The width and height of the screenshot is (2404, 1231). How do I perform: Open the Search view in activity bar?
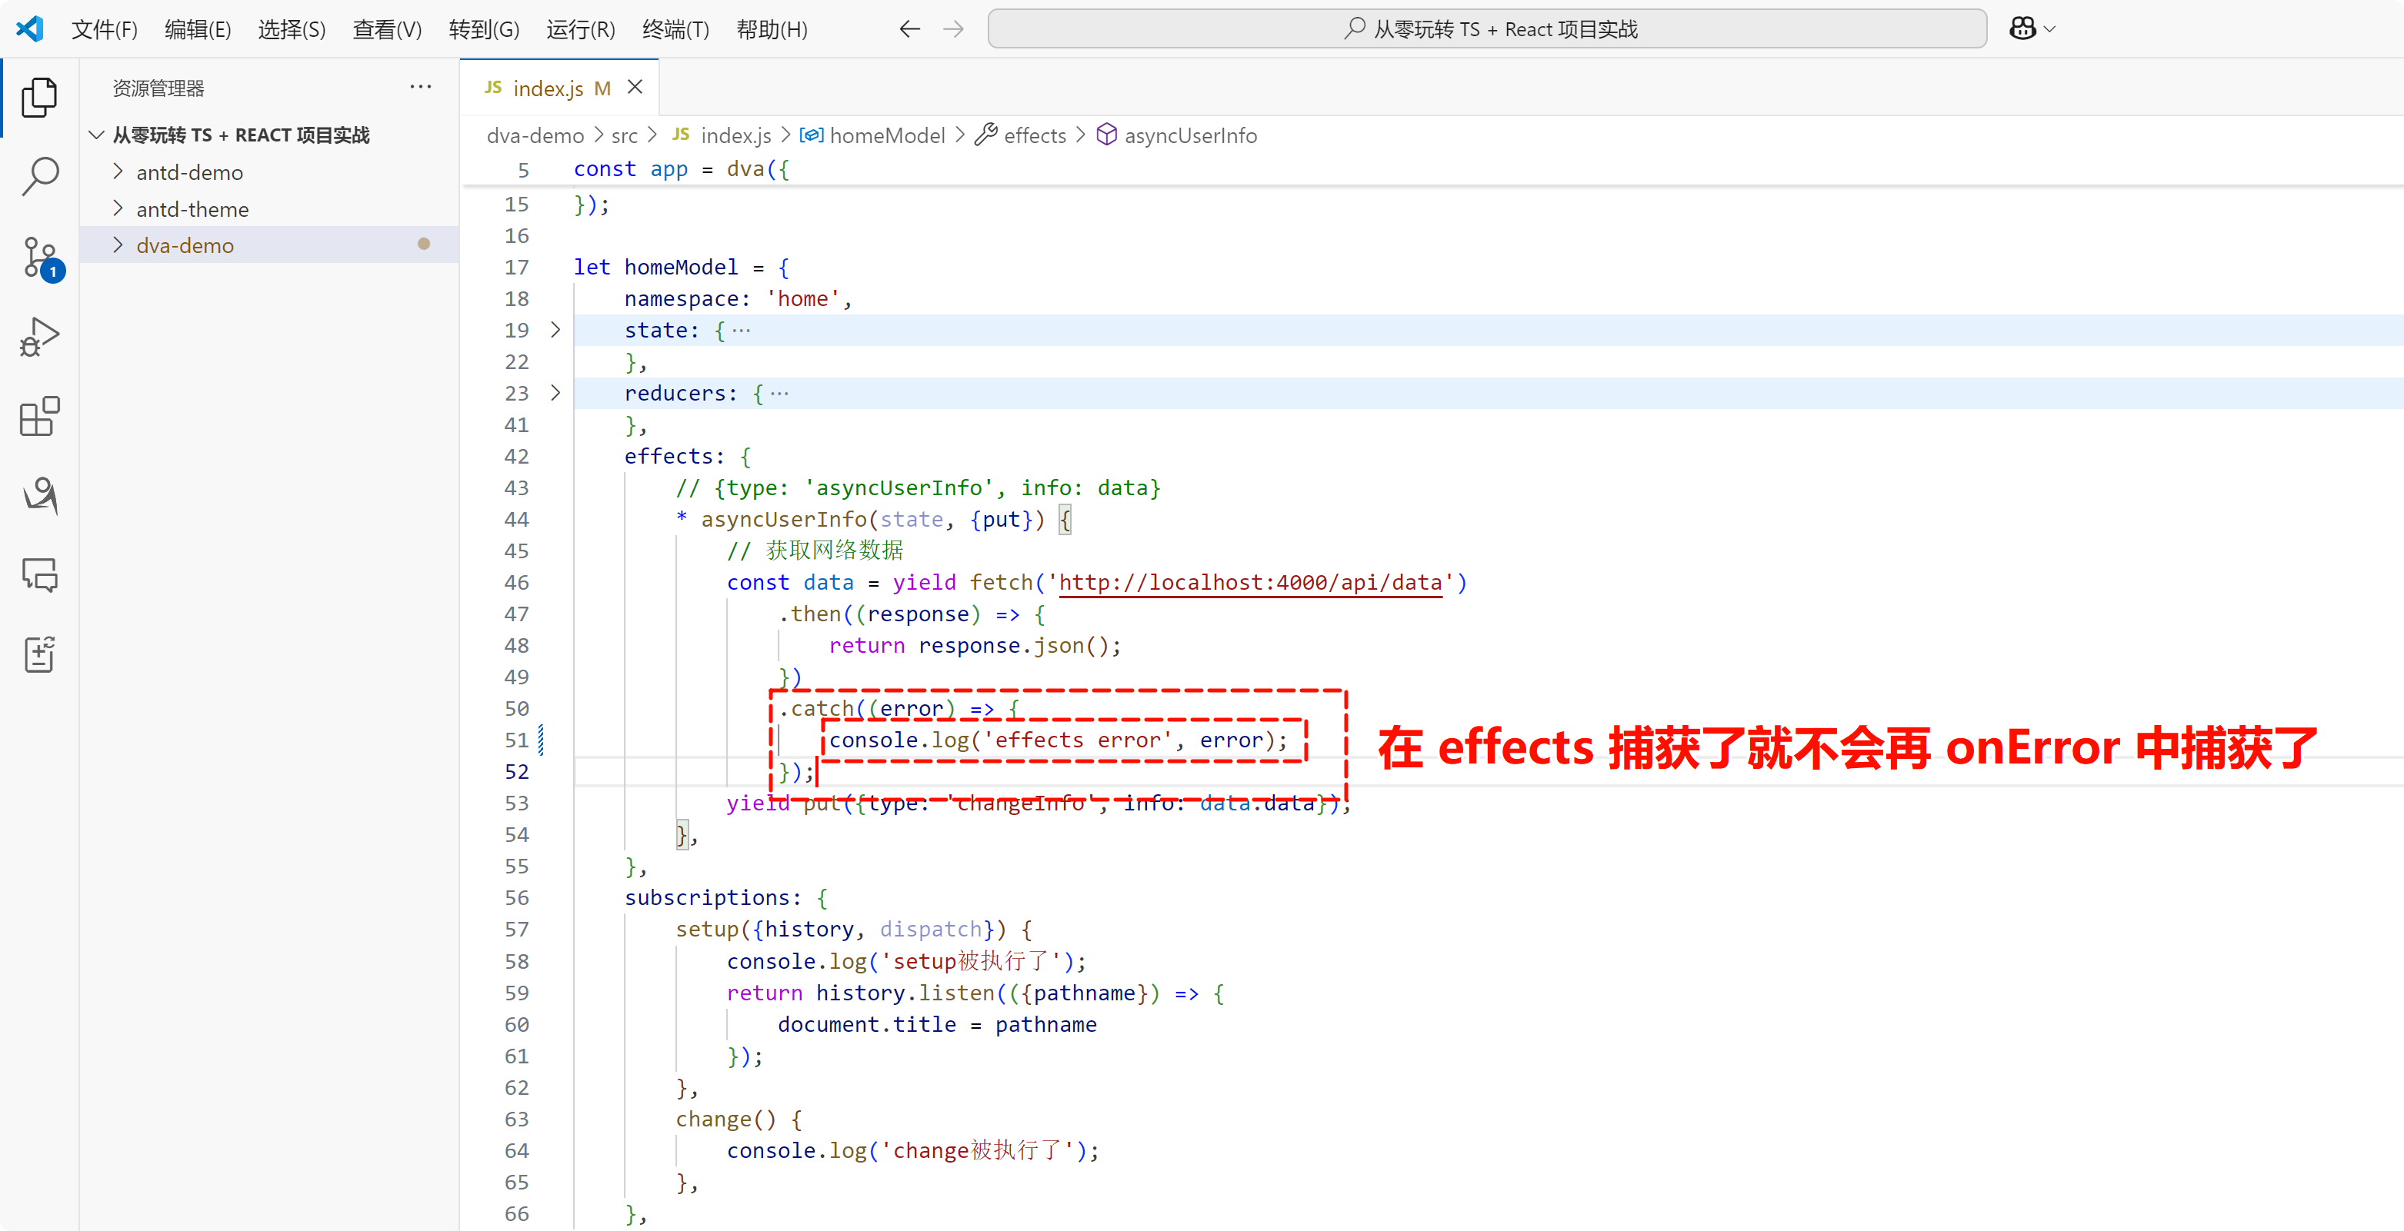tap(39, 175)
